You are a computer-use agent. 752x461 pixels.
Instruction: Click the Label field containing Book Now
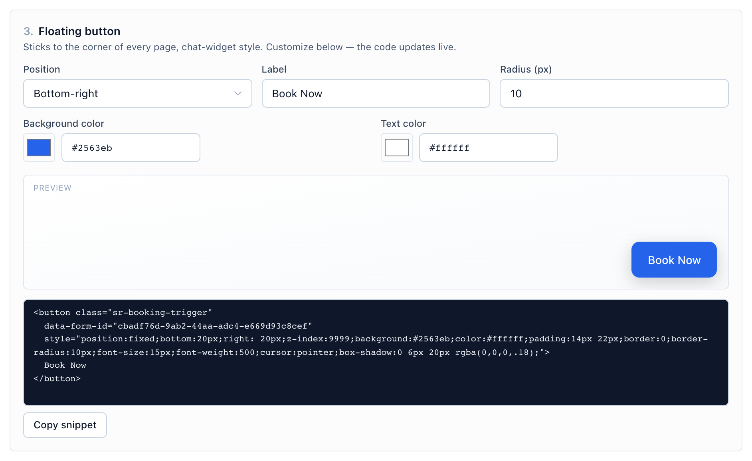tap(376, 93)
